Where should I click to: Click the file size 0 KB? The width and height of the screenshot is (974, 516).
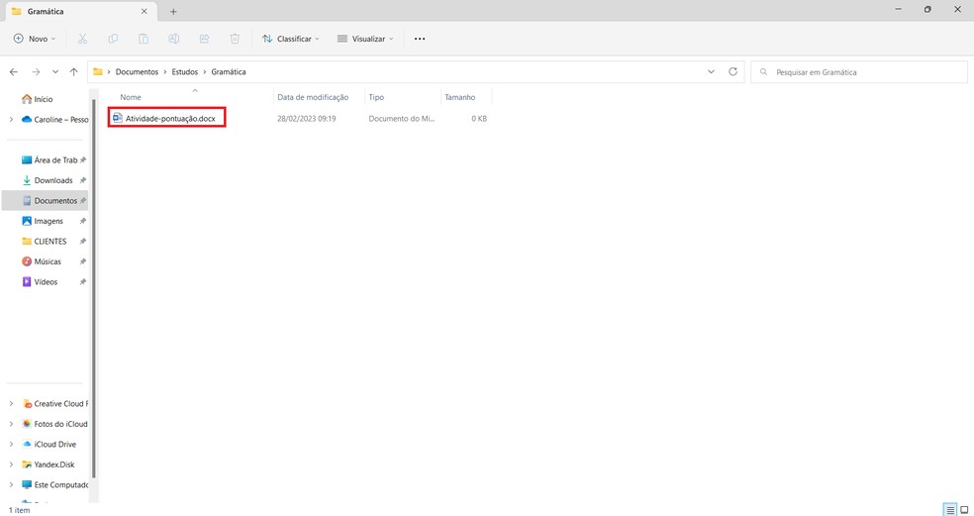click(479, 119)
